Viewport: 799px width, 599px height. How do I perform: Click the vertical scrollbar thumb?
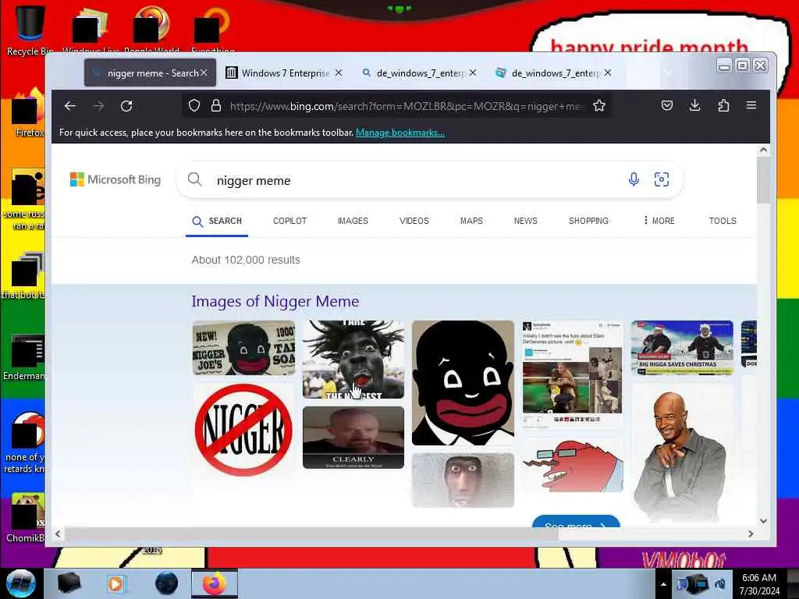pos(763,180)
